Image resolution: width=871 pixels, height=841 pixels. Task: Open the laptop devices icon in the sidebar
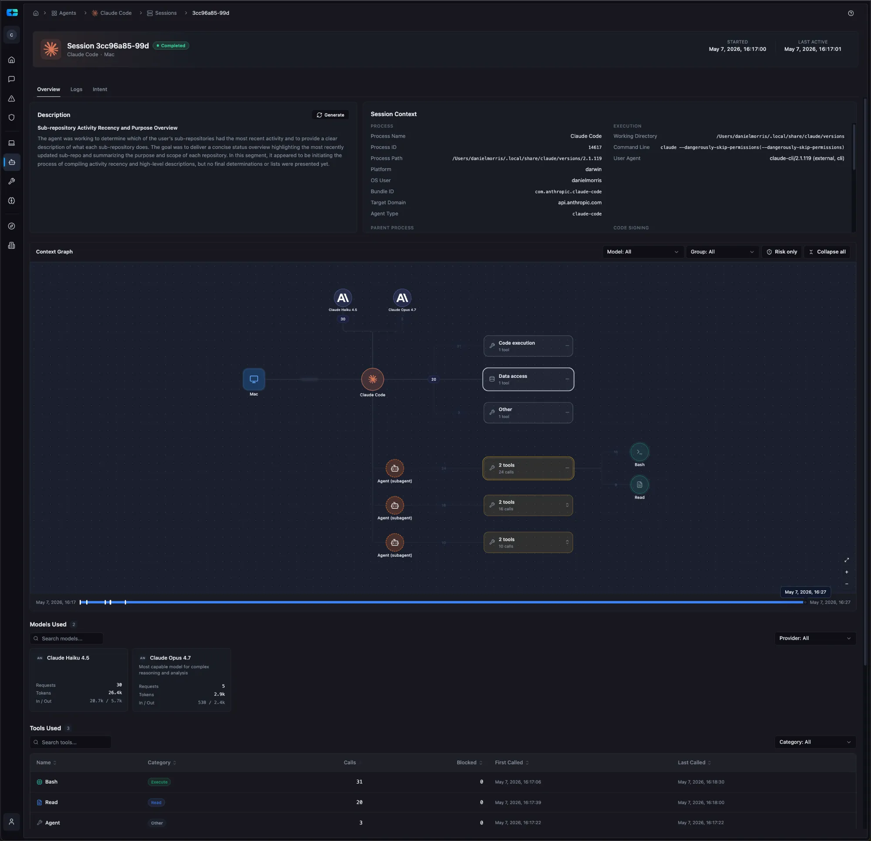(12, 143)
